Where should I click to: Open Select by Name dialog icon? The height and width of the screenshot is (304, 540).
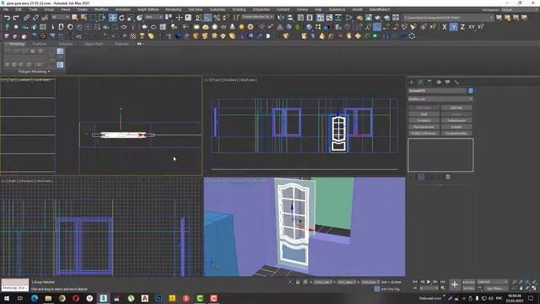tap(84, 18)
